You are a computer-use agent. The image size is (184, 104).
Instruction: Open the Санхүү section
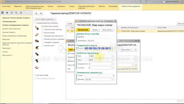point(72,6)
